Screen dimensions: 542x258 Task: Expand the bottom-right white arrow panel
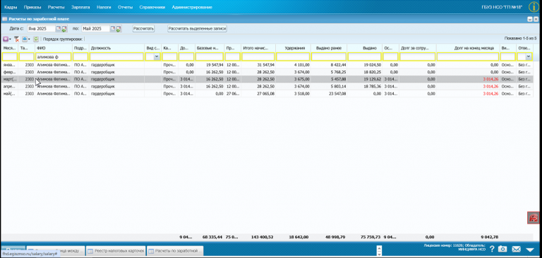[530, 250]
